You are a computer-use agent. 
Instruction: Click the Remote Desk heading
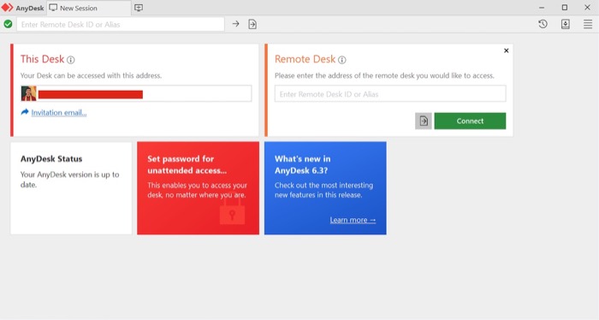(x=305, y=59)
